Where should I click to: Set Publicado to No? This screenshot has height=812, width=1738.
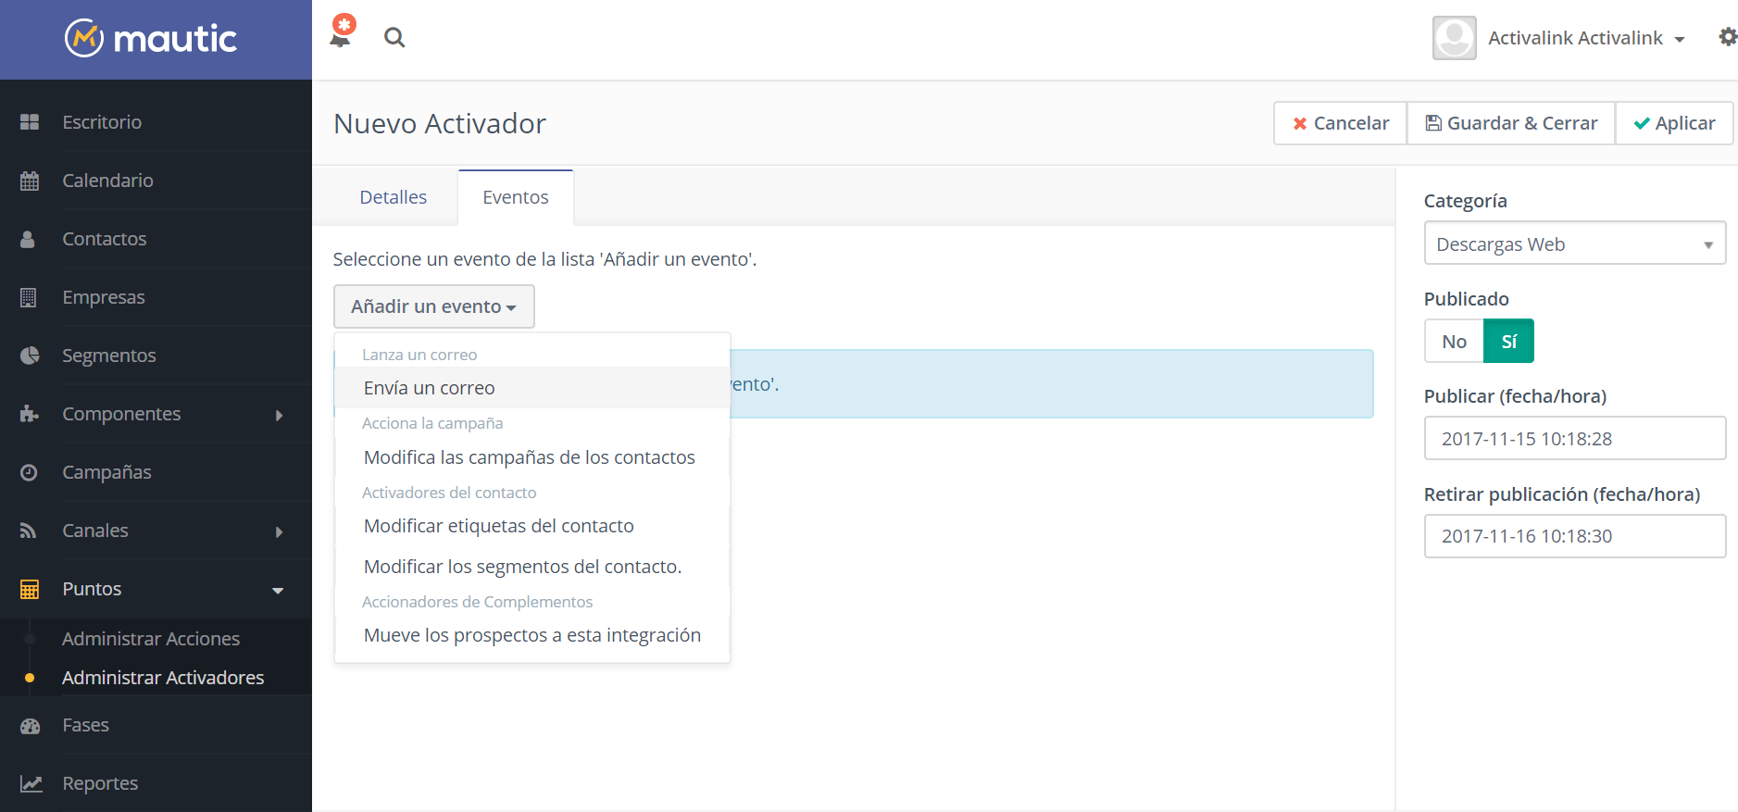click(x=1454, y=342)
